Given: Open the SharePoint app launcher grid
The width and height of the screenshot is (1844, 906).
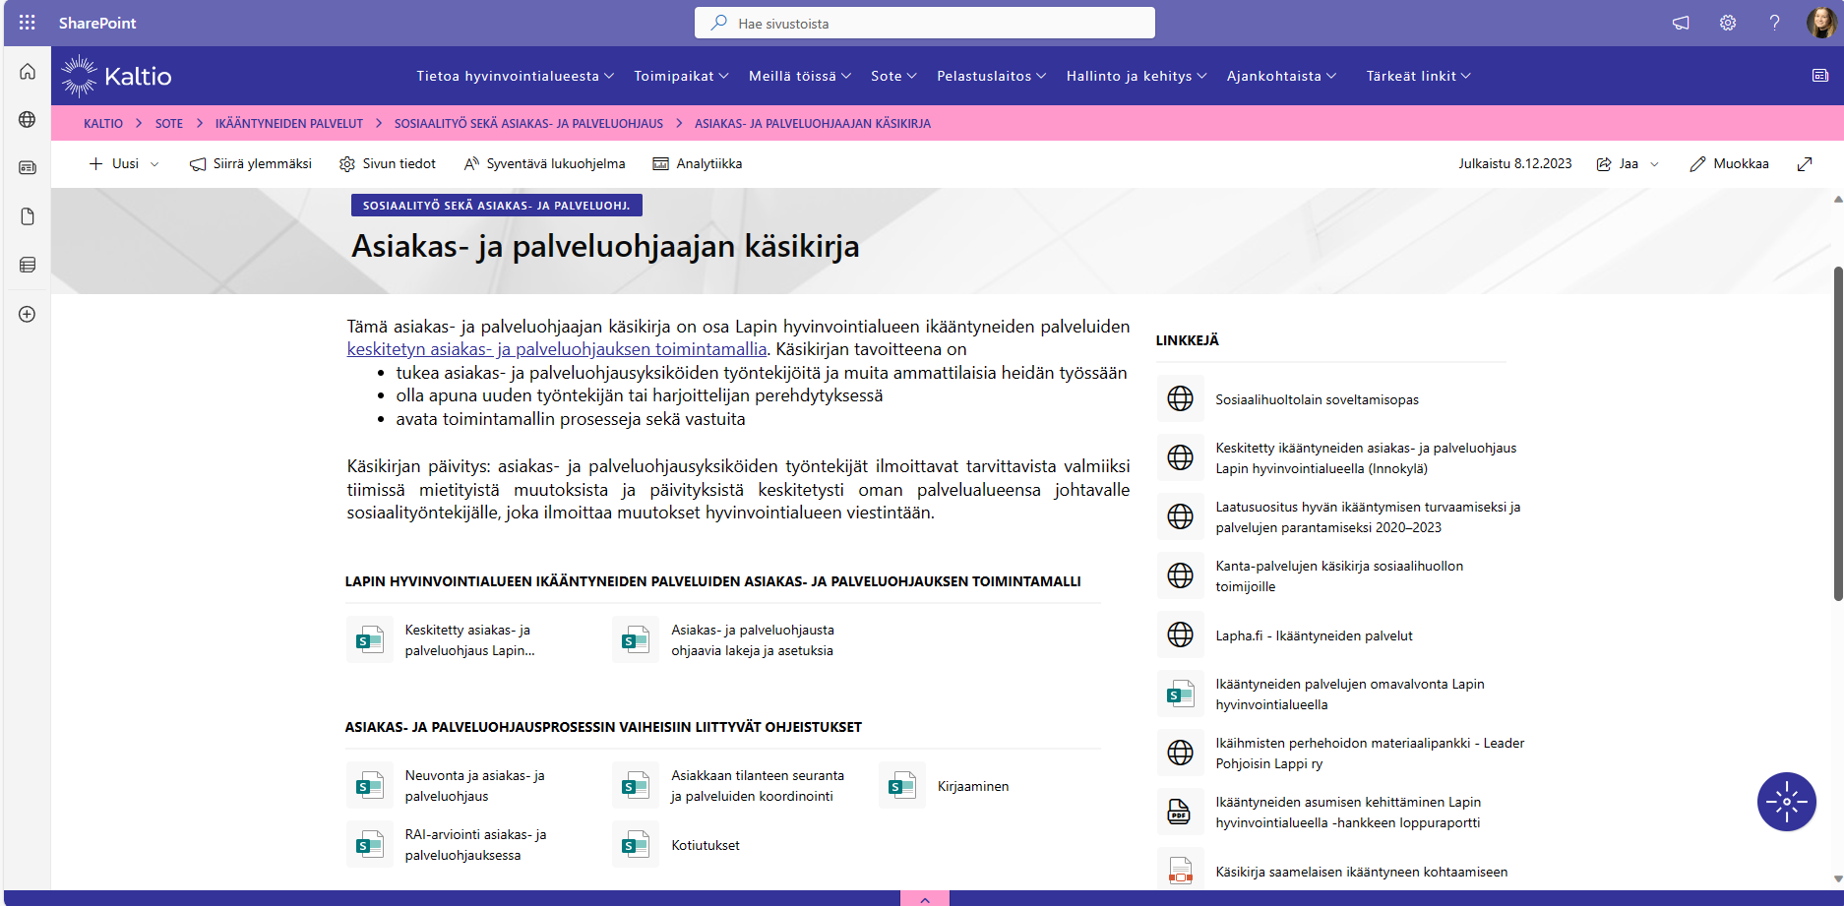Looking at the screenshot, I should (x=28, y=23).
